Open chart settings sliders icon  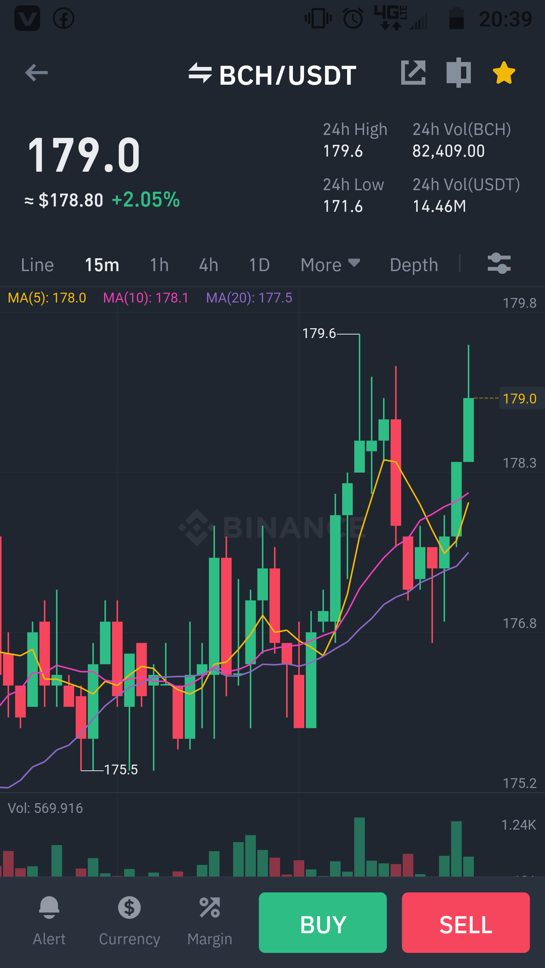coord(499,264)
